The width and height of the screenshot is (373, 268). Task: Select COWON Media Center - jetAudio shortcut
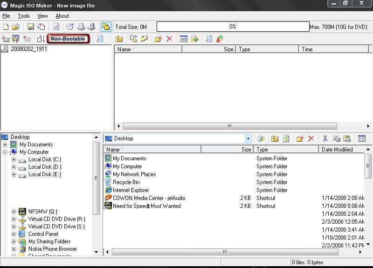click(149, 198)
